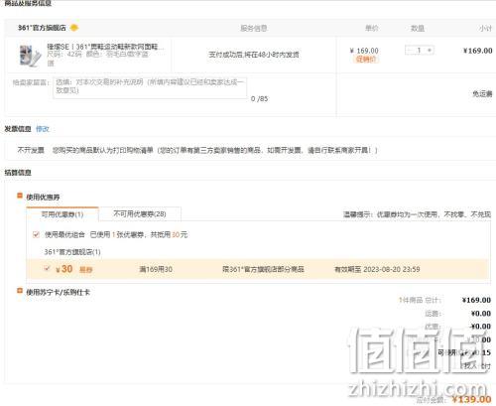
Task: Select the 尺码: 42码 size and color line
Action: (98, 55)
